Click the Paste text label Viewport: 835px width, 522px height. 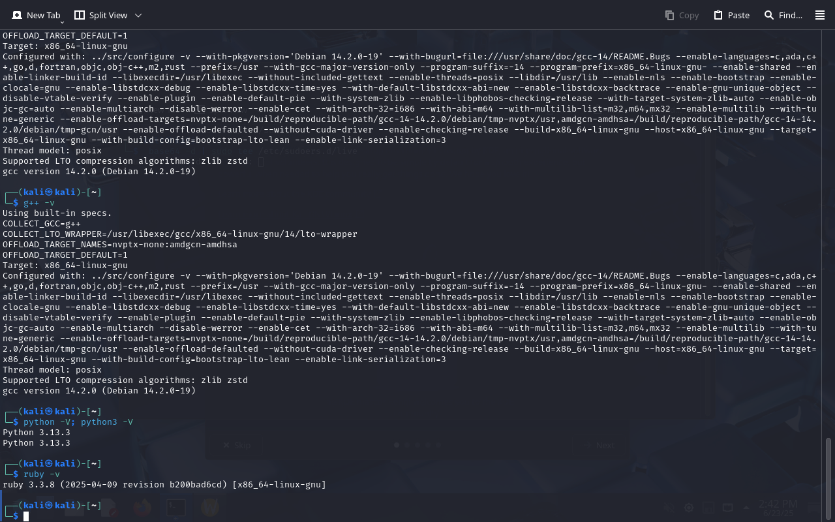coord(738,15)
